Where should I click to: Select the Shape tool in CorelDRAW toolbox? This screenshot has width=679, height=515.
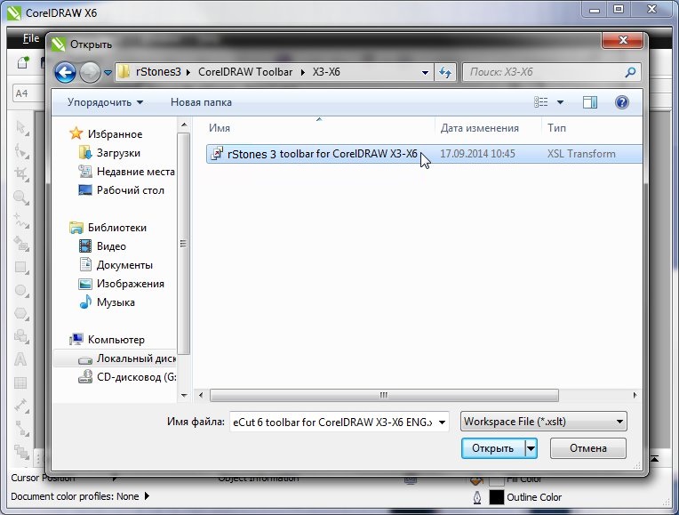pyautogui.click(x=20, y=151)
